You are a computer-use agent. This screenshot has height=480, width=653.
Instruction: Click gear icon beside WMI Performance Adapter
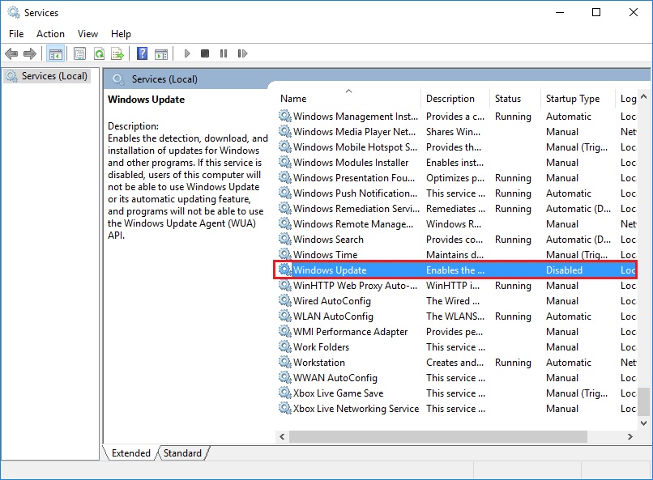(285, 331)
